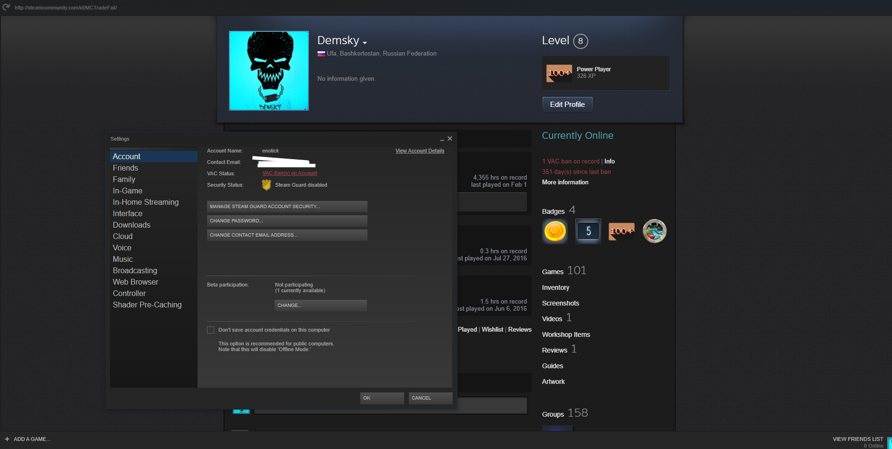
Task: Select Voice settings category
Action: (154, 248)
